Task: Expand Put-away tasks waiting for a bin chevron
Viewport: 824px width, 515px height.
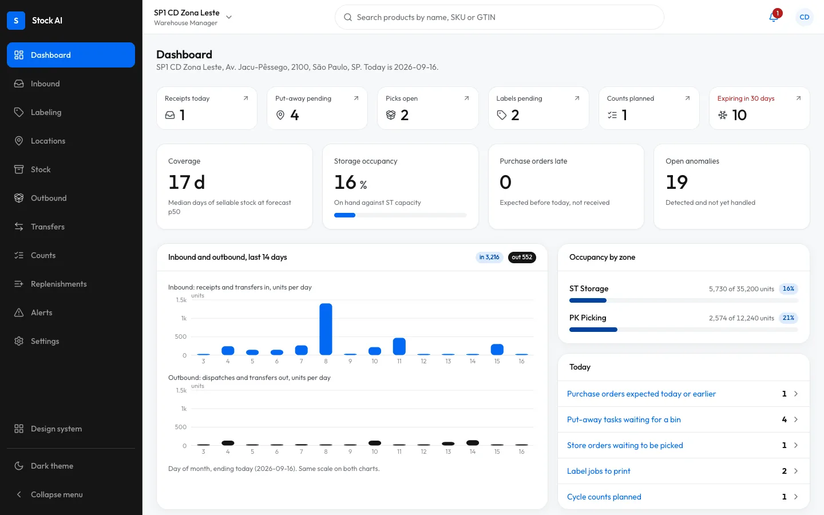Action: 796,419
